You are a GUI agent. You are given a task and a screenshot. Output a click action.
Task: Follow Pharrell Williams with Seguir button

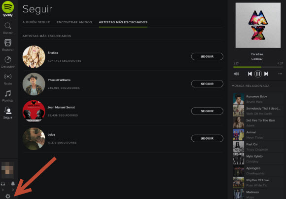pos(207,83)
